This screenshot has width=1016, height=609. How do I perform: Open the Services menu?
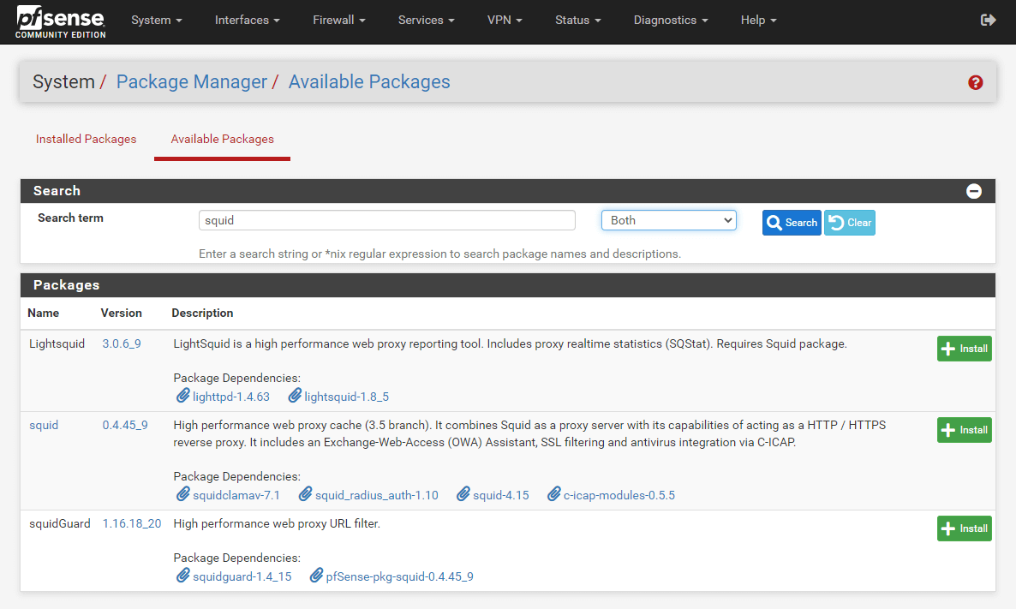(427, 20)
